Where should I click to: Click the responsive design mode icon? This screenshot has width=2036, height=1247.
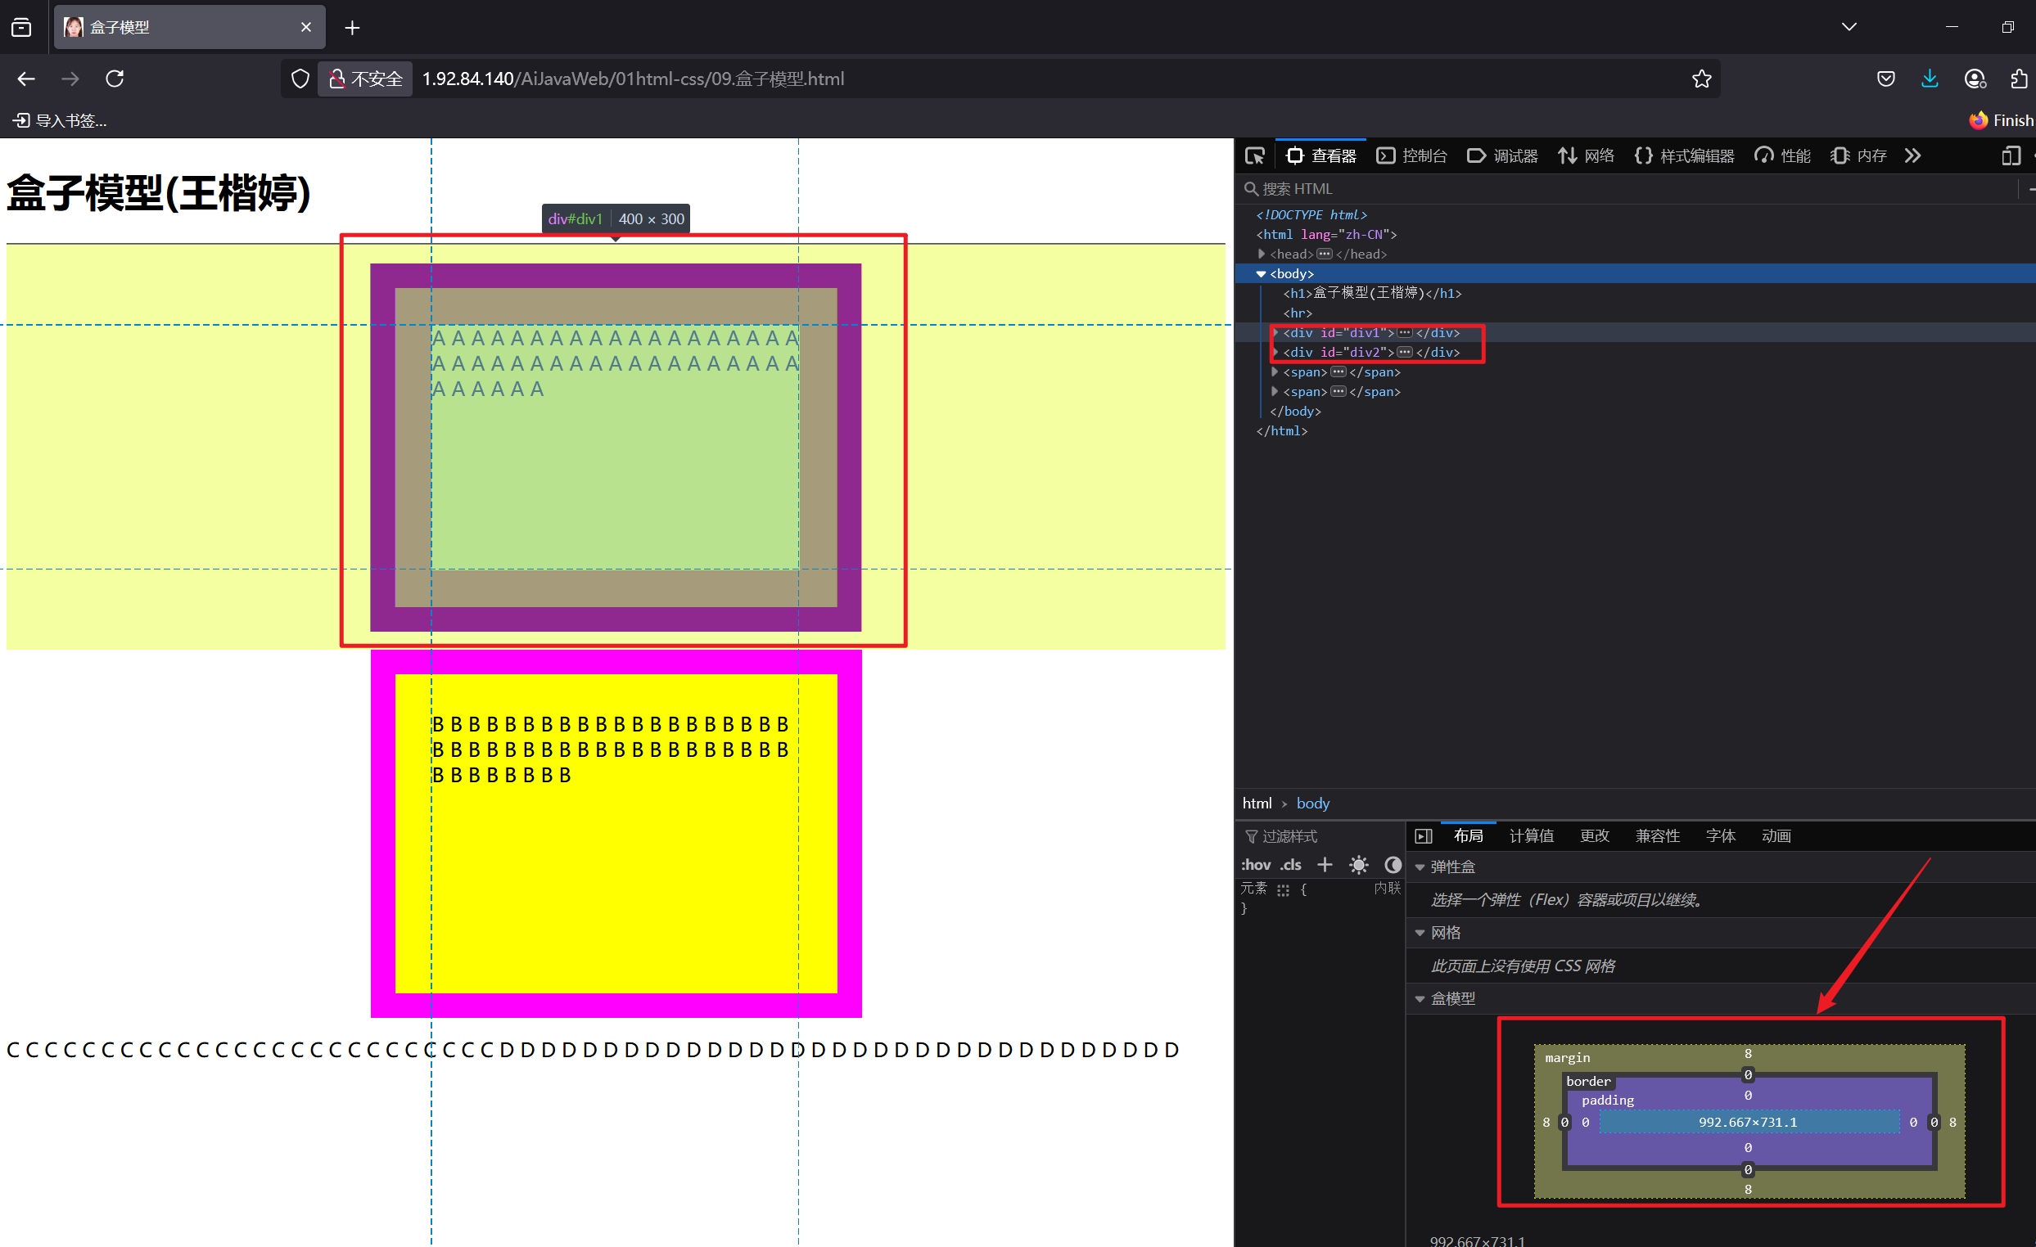2011,156
